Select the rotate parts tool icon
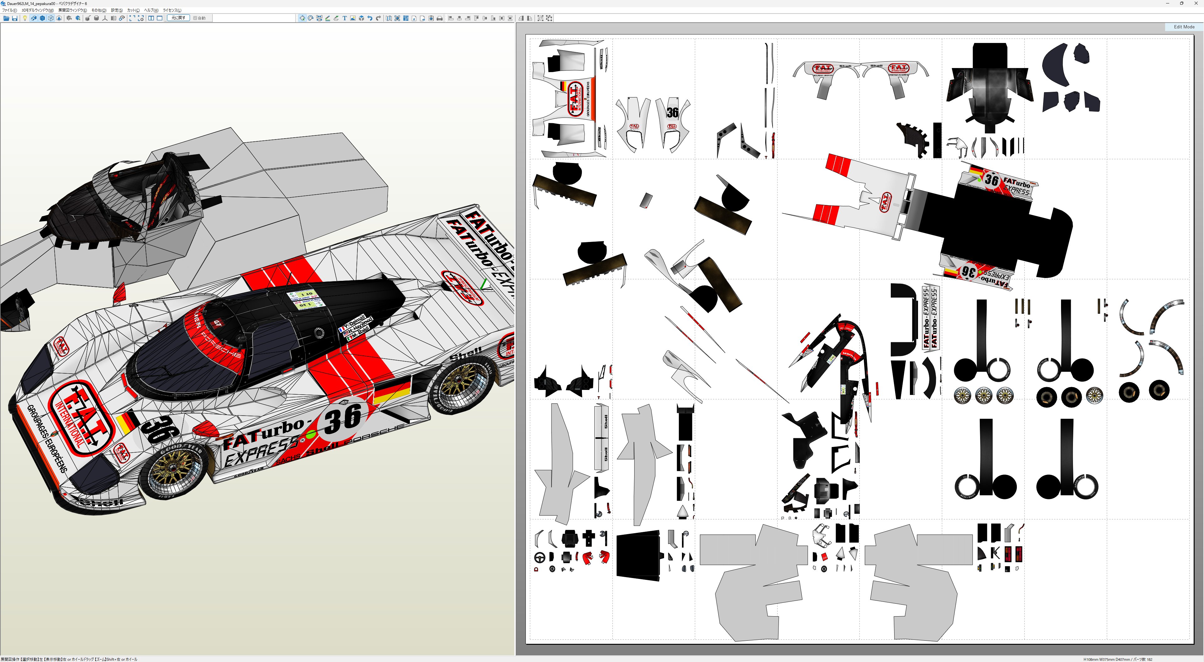This screenshot has width=1204, height=662. 310,18
